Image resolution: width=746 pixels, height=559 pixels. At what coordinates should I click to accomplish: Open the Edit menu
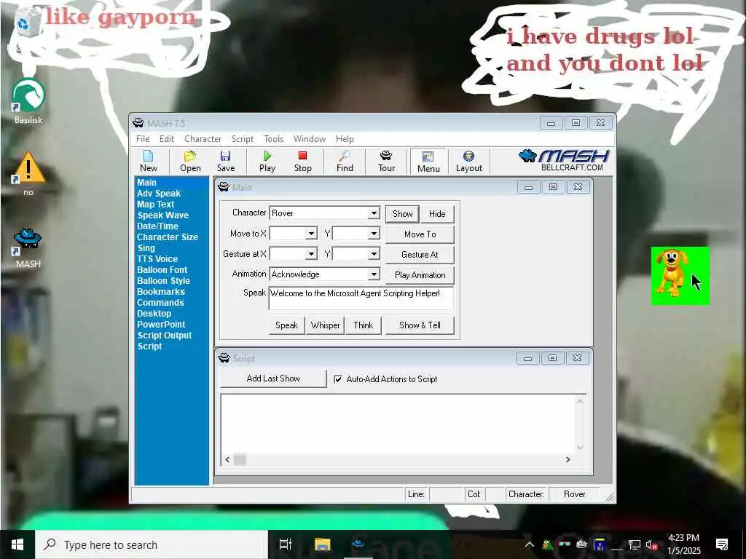pos(167,139)
